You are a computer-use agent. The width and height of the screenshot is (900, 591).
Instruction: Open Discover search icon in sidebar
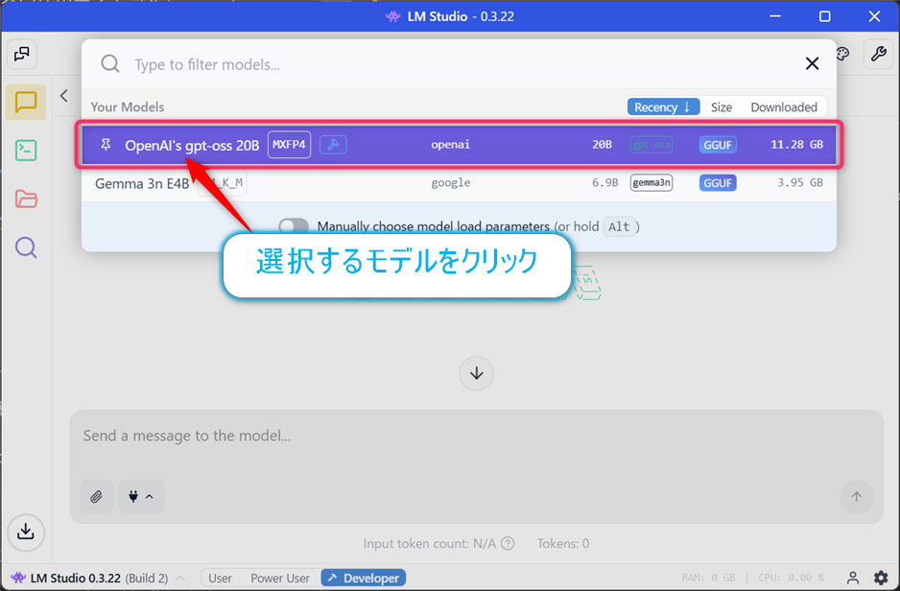[26, 248]
